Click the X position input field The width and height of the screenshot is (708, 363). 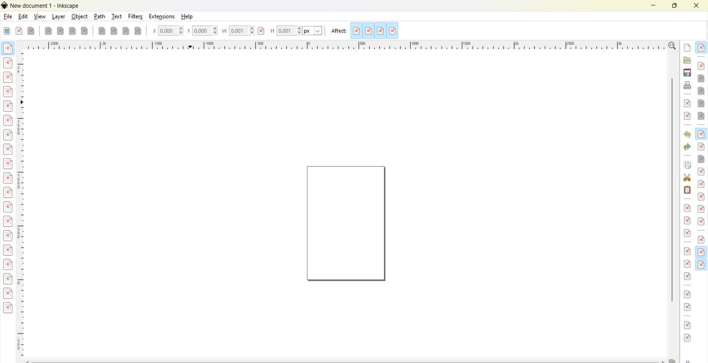168,31
